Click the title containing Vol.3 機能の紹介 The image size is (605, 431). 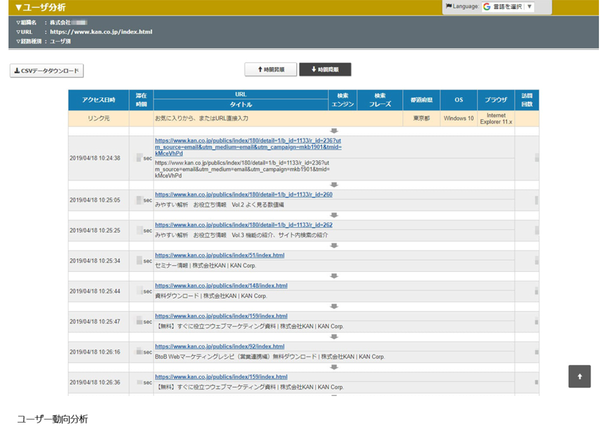point(241,235)
